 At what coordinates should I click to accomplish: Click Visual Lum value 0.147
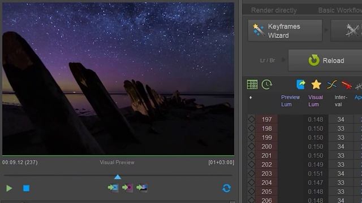click(x=316, y=183)
